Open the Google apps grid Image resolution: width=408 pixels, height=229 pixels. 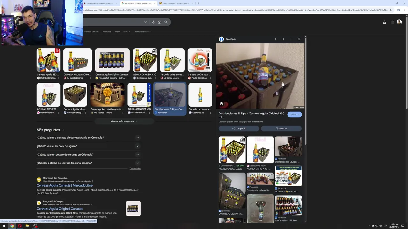pyautogui.click(x=392, y=22)
